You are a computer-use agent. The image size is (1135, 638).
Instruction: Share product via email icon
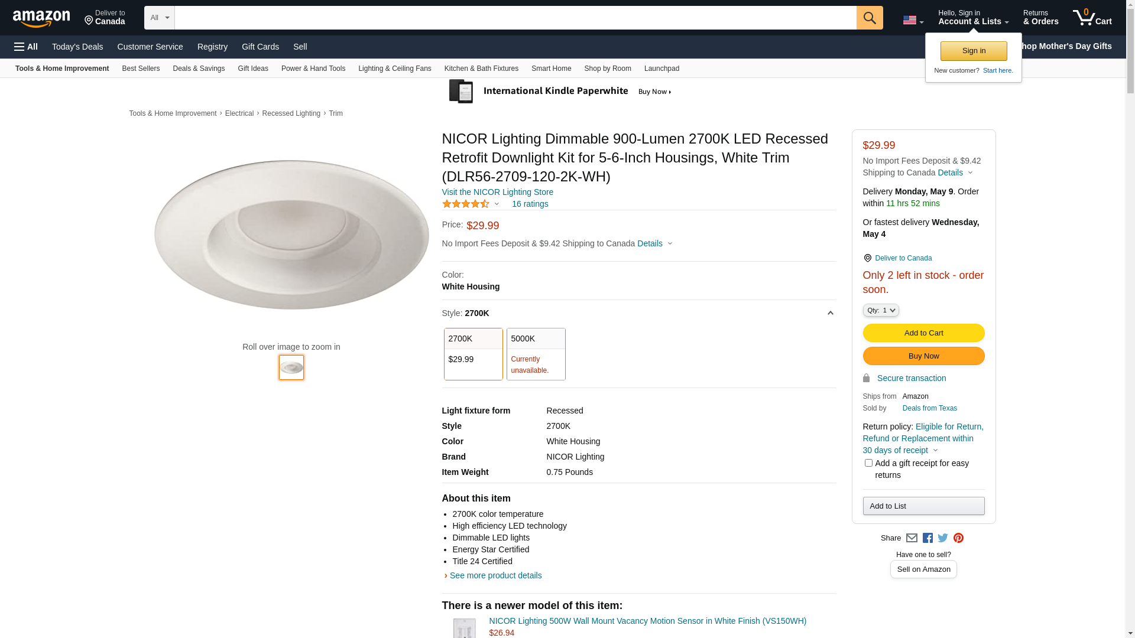click(912, 538)
